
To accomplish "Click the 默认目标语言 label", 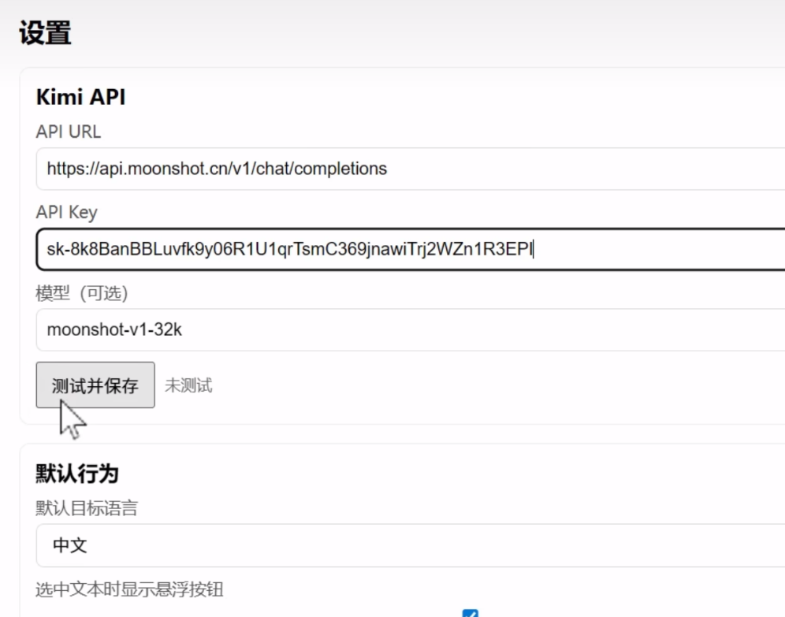I will [x=87, y=508].
